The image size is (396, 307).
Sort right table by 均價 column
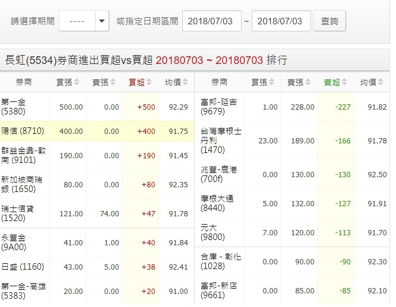click(x=372, y=82)
